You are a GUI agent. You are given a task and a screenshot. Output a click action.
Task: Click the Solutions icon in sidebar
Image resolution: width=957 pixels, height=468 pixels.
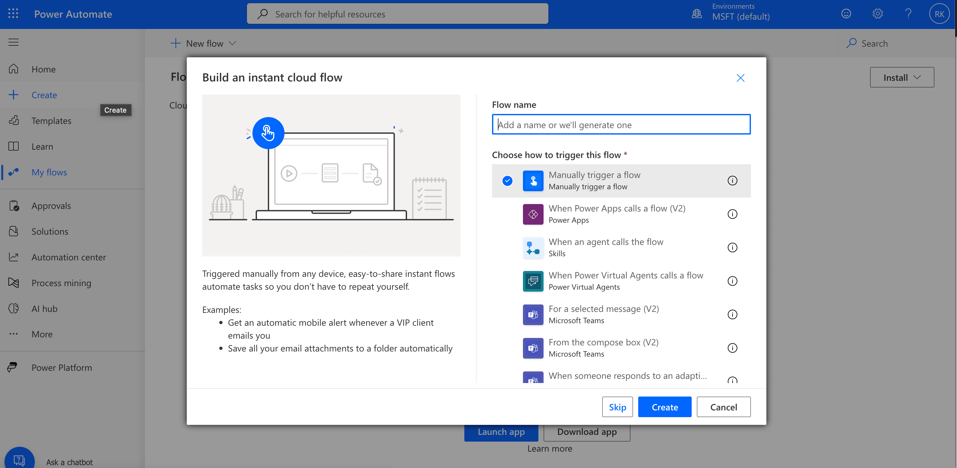(x=14, y=231)
